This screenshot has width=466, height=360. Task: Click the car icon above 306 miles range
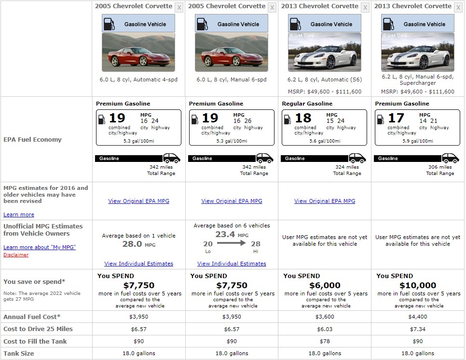click(x=450, y=158)
